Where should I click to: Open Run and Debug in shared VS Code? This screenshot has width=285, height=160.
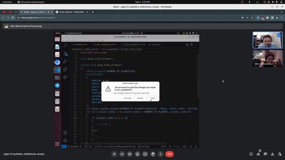tap(65, 61)
